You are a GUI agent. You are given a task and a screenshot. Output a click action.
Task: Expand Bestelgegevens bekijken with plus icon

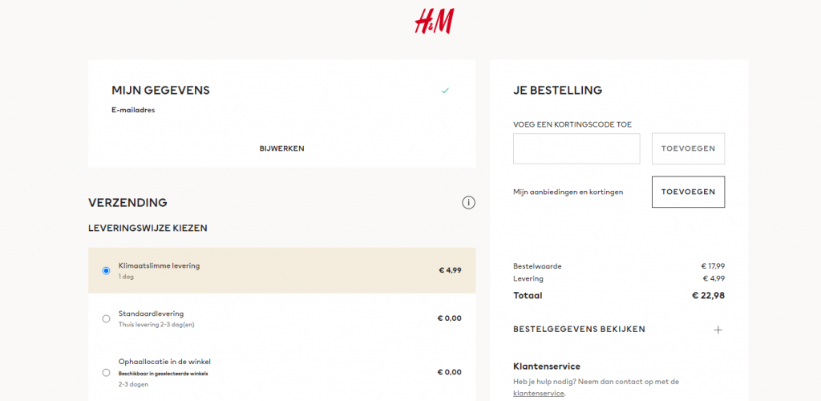coord(718,330)
